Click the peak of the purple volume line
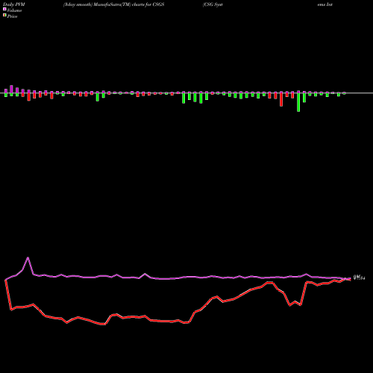 click(28, 258)
